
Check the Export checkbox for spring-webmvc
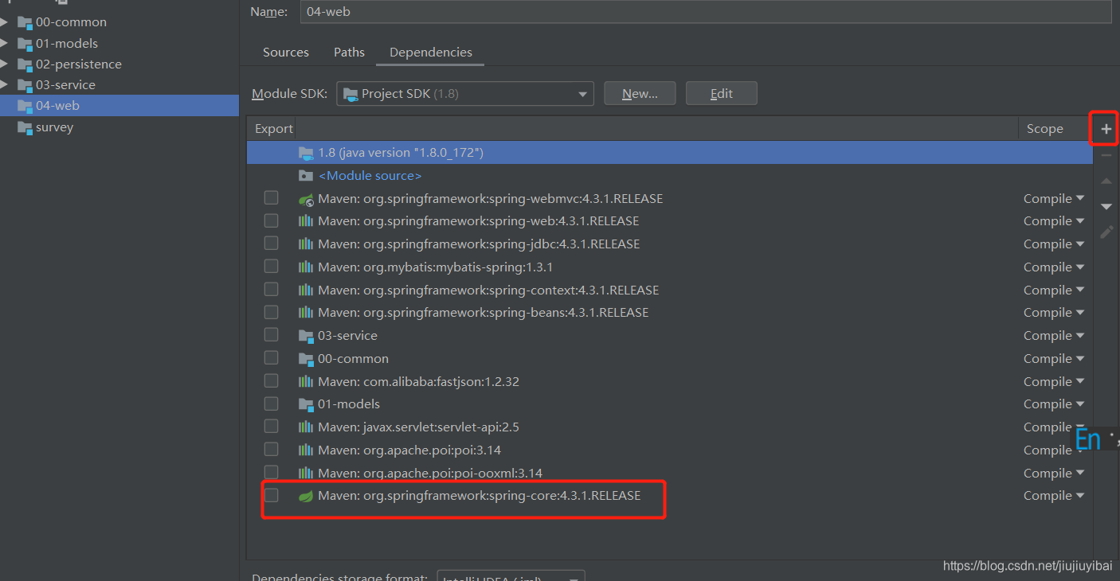pyautogui.click(x=271, y=197)
